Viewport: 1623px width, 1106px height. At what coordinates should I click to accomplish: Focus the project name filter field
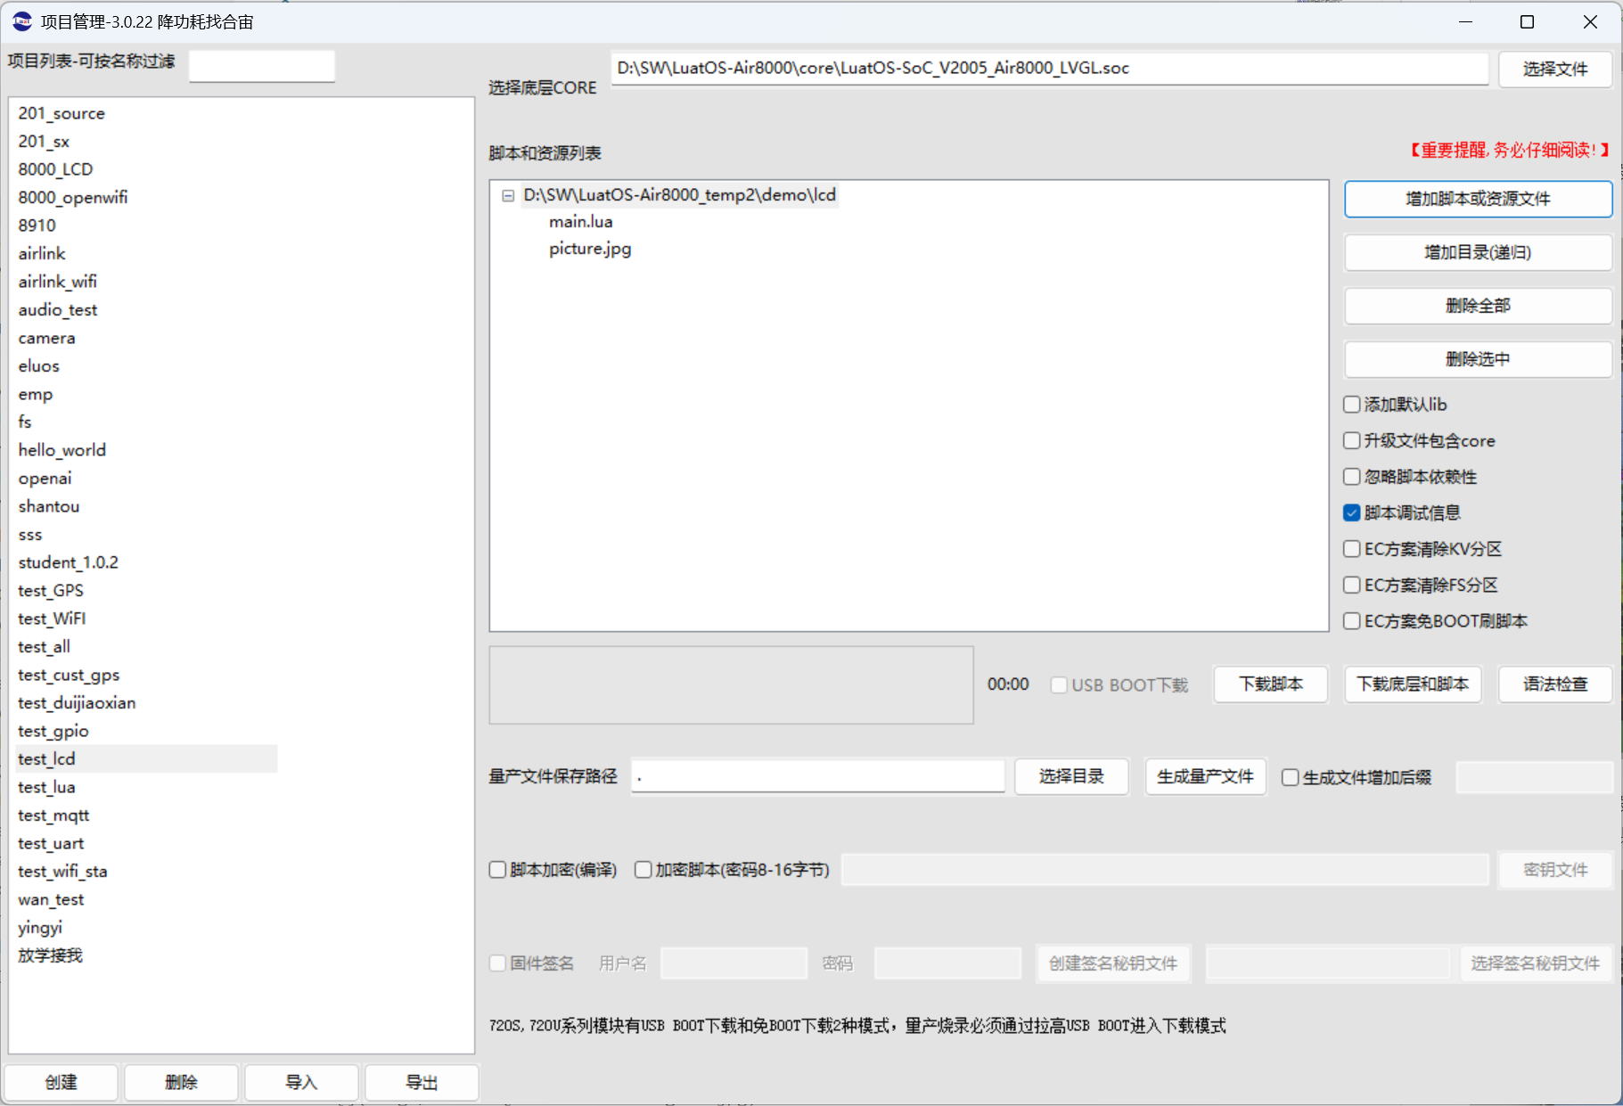click(x=262, y=65)
